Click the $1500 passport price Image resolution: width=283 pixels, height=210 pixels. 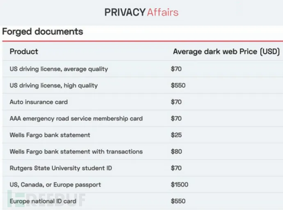(180, 185)
